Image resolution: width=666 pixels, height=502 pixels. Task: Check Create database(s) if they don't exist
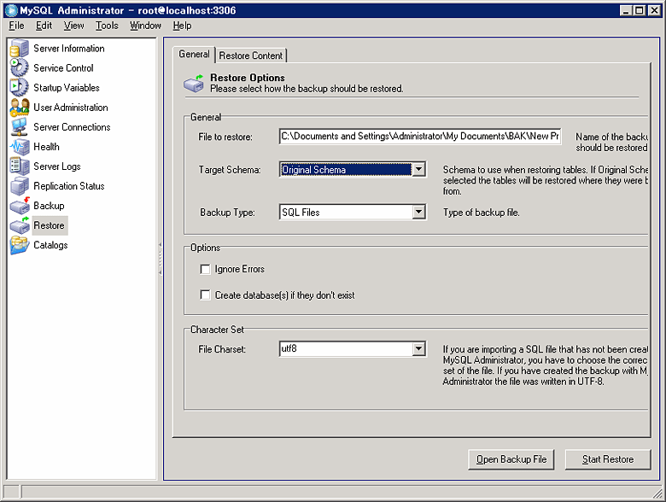[205, 295]
